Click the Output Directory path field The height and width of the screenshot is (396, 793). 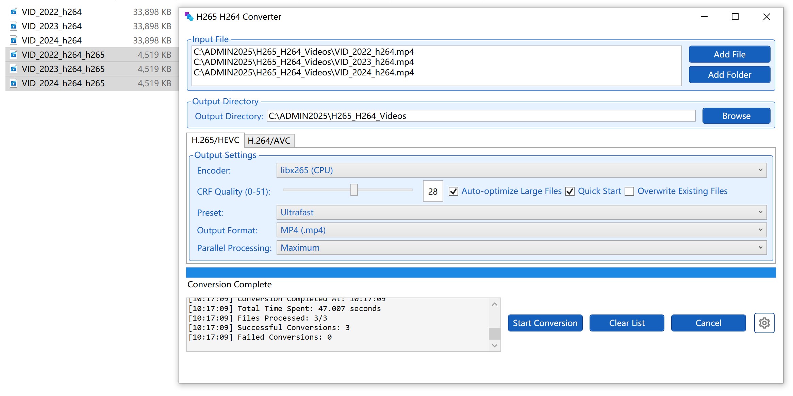tap(481, 116)
